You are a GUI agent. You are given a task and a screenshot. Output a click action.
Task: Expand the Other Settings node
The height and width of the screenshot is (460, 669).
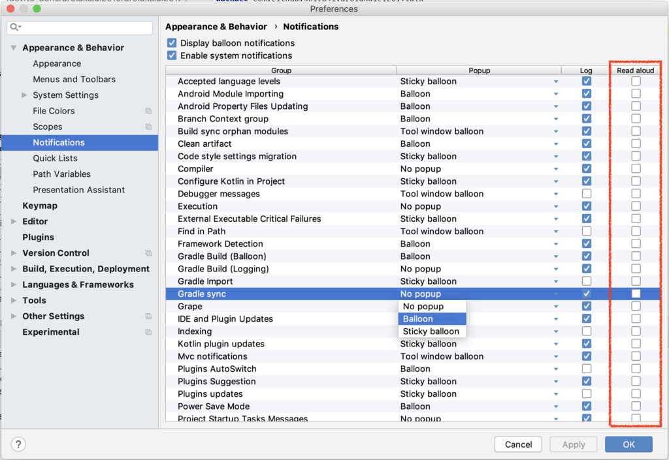click(x=14, y=316)
